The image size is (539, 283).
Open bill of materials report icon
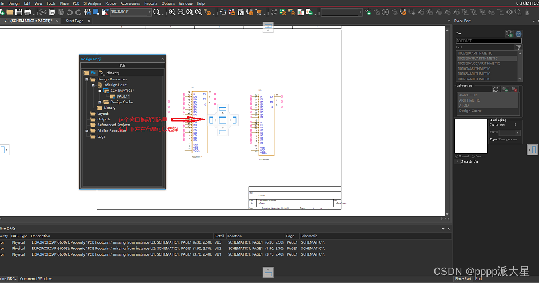pyautogui.click(x=301, y=13)
